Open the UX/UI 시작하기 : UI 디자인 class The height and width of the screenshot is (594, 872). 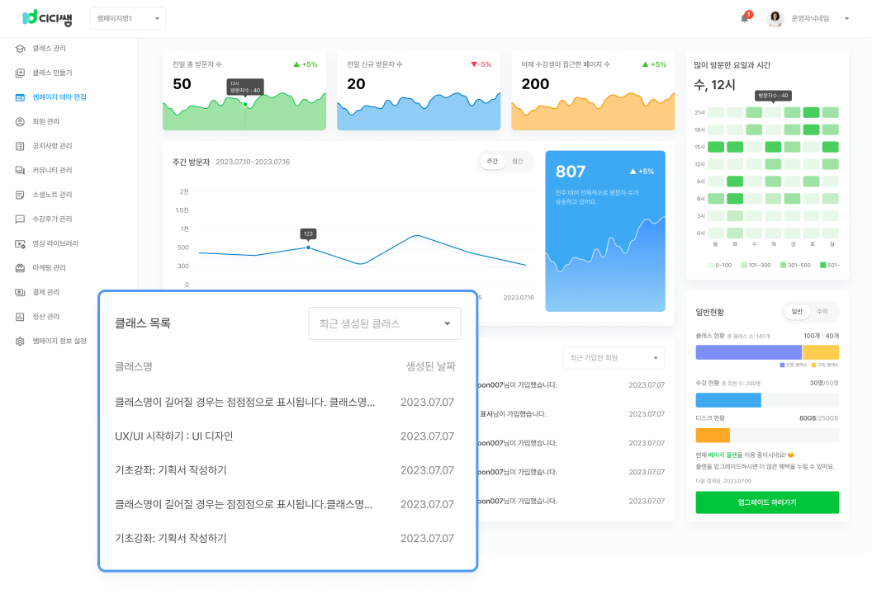tap(174, 436)
